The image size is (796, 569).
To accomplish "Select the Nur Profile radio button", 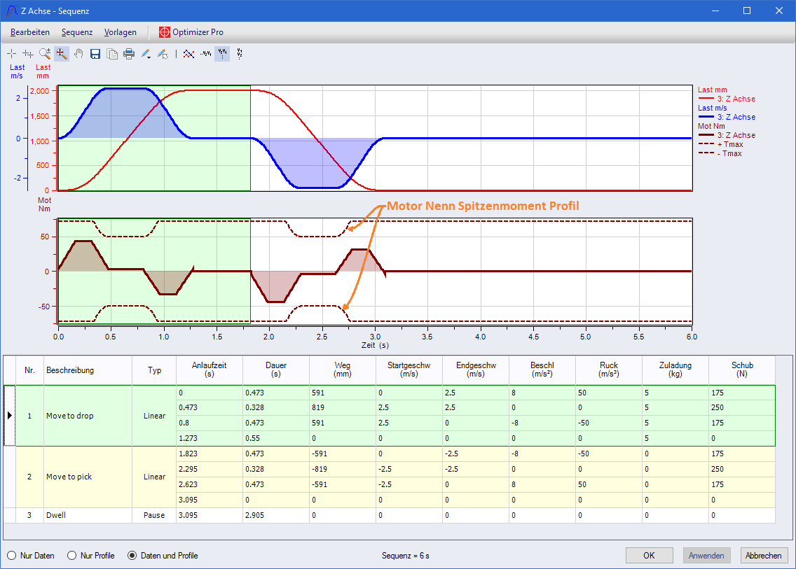I will [71, 556].
